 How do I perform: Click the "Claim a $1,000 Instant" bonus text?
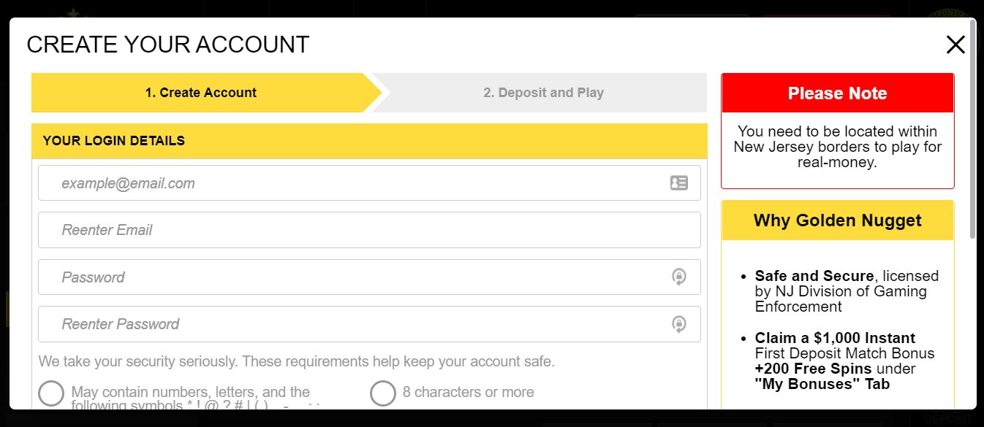coord(835,338)
